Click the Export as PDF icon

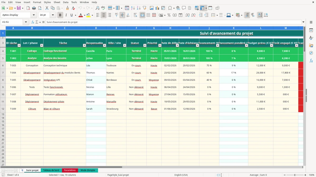(x=28, y=8)
